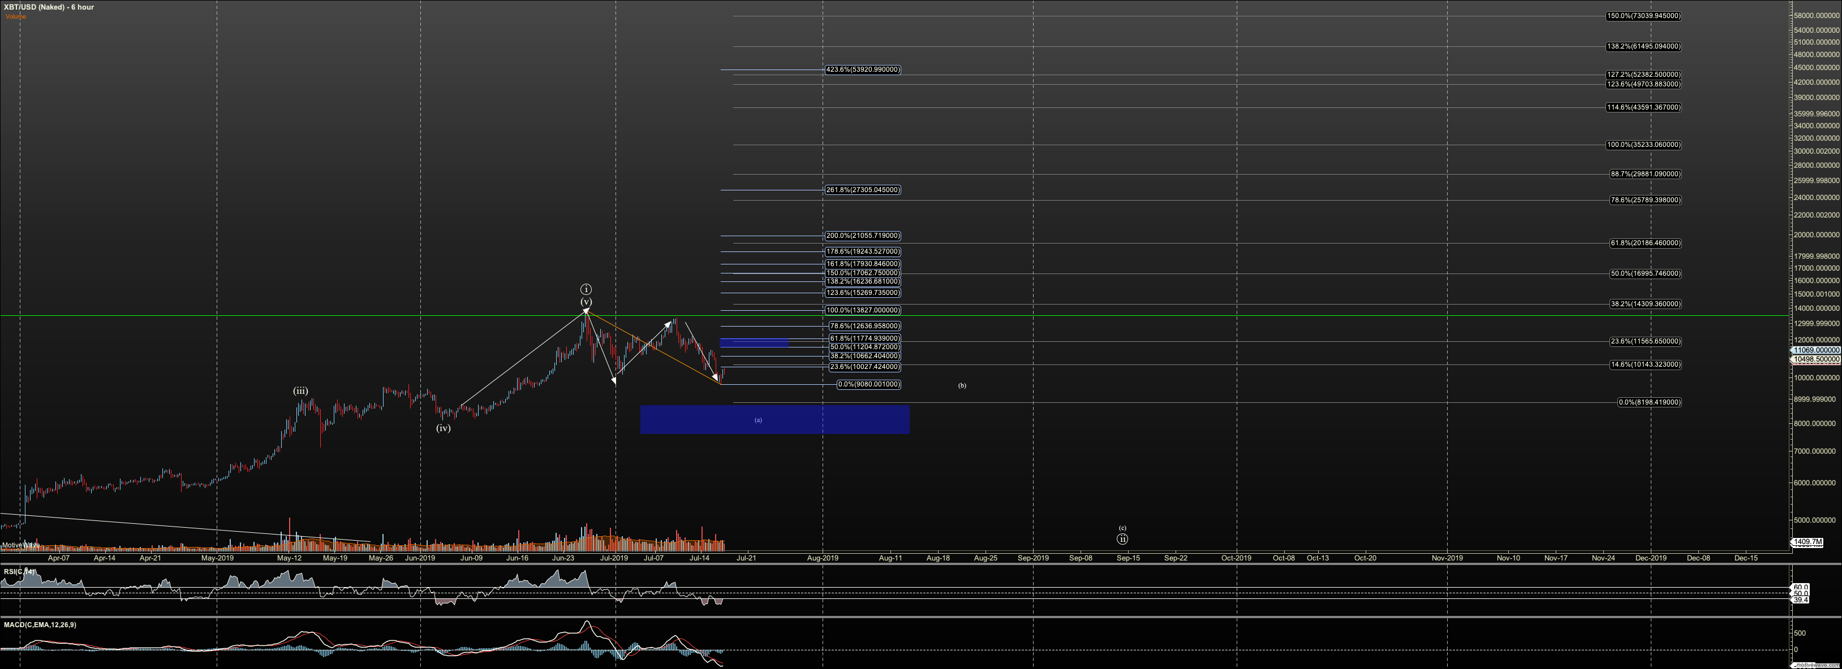Select the 423.6%(53920.990000) extension label
The height and width of the screenshot is (669, 1842).
[862, 70]
